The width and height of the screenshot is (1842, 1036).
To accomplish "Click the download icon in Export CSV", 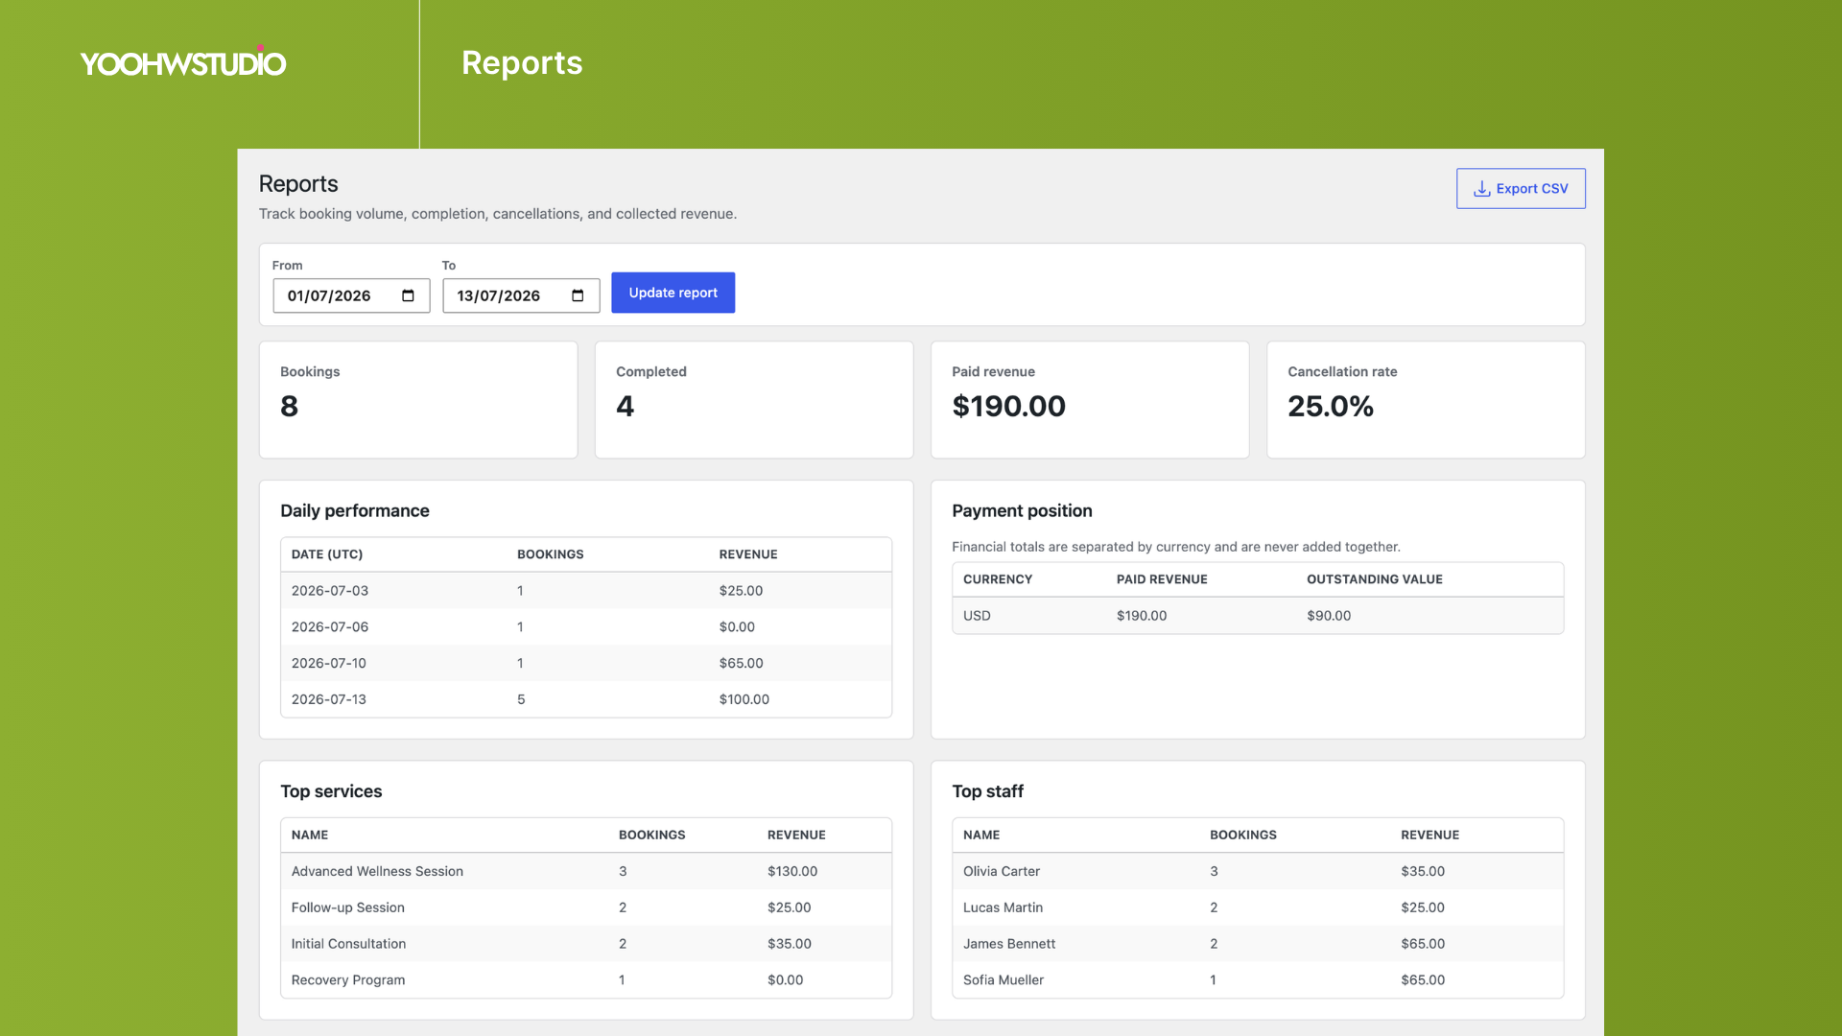I will pos(1481,189).
